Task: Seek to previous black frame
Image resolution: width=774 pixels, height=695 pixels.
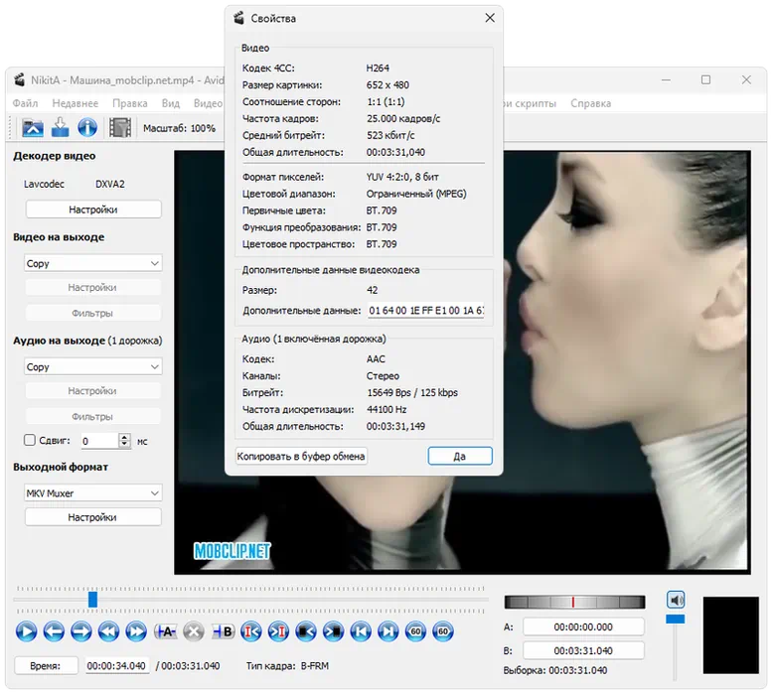Action: pyautogui.click(x=306, y=631)
